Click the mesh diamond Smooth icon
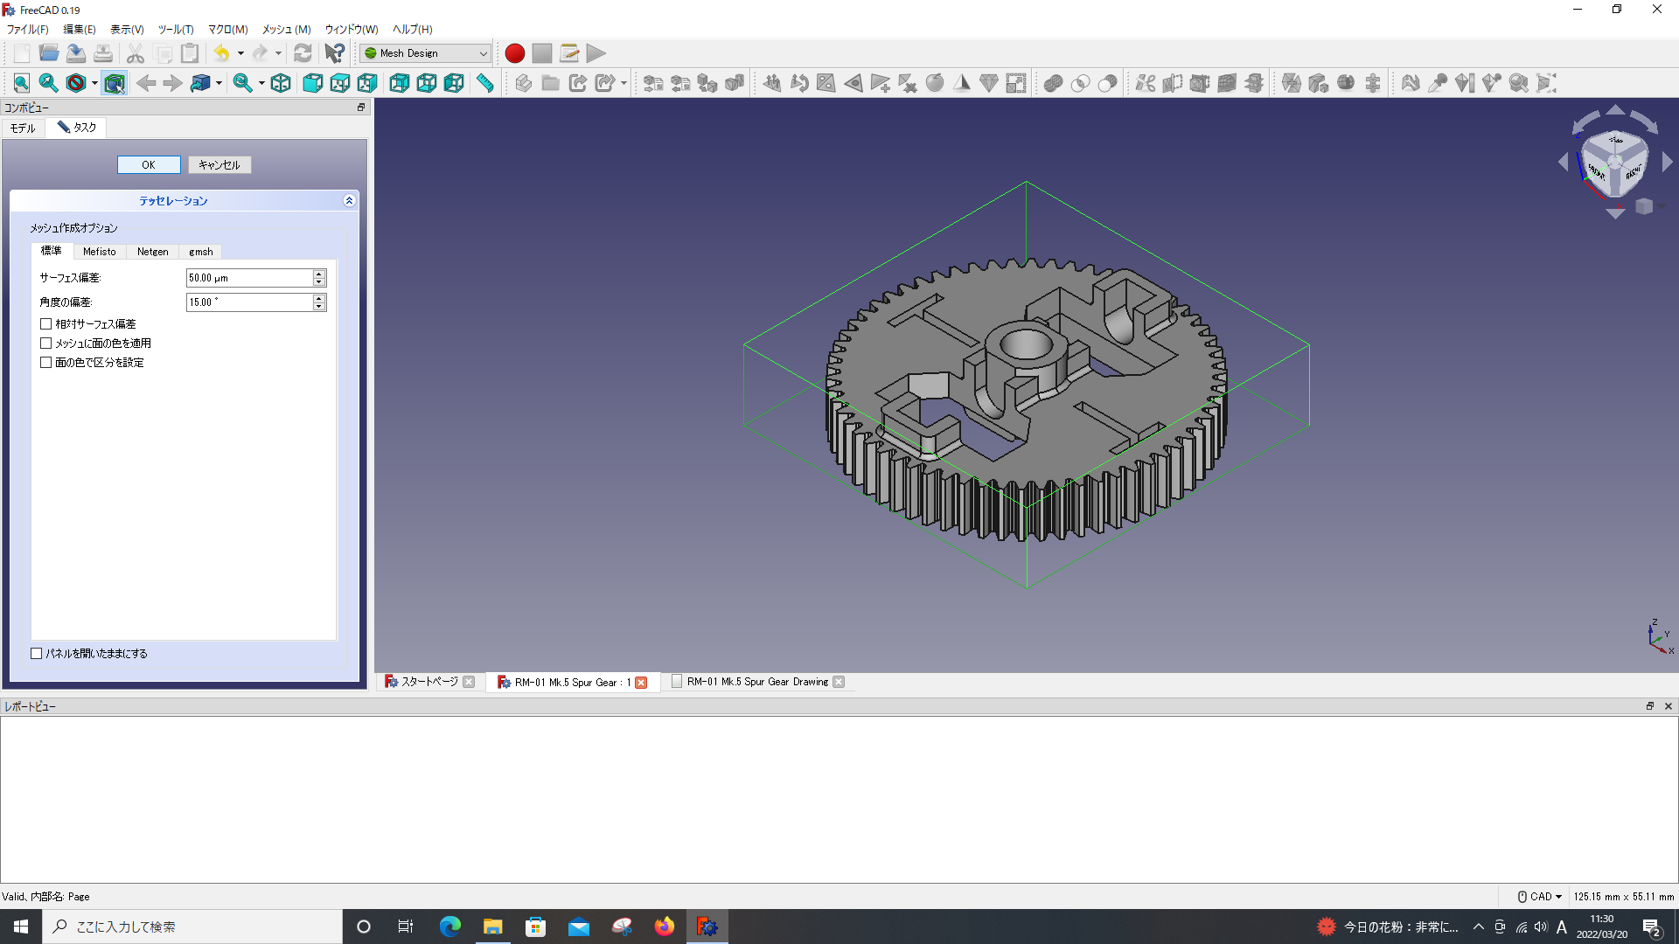1679x944 pixels. pos(989,83)
